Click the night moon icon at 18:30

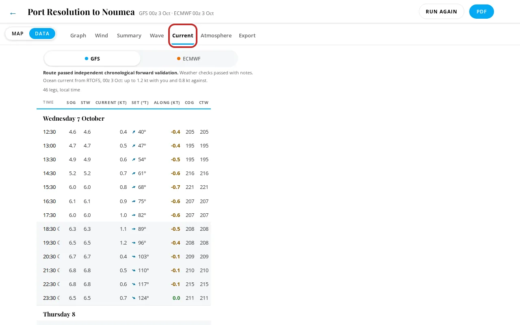[x=59, y=229]
